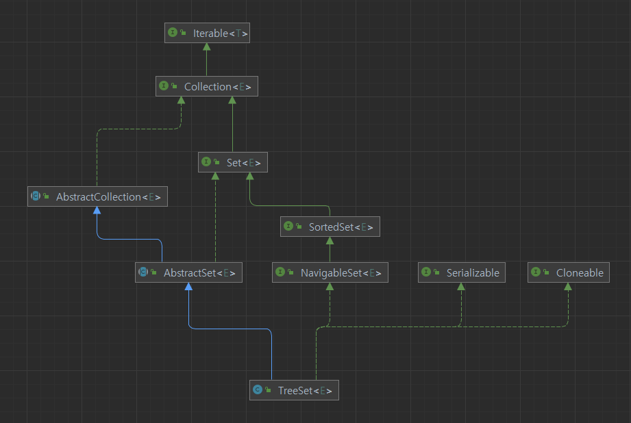Click the visibility icon on AbstractCollection node

[x=47, y=196]
